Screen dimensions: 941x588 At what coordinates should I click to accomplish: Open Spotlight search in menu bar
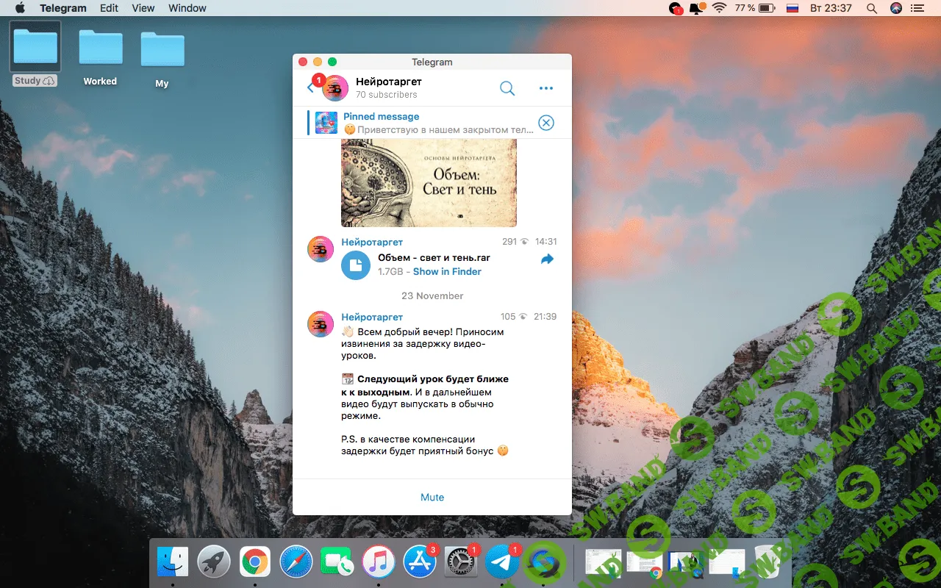tap(872, 8)
